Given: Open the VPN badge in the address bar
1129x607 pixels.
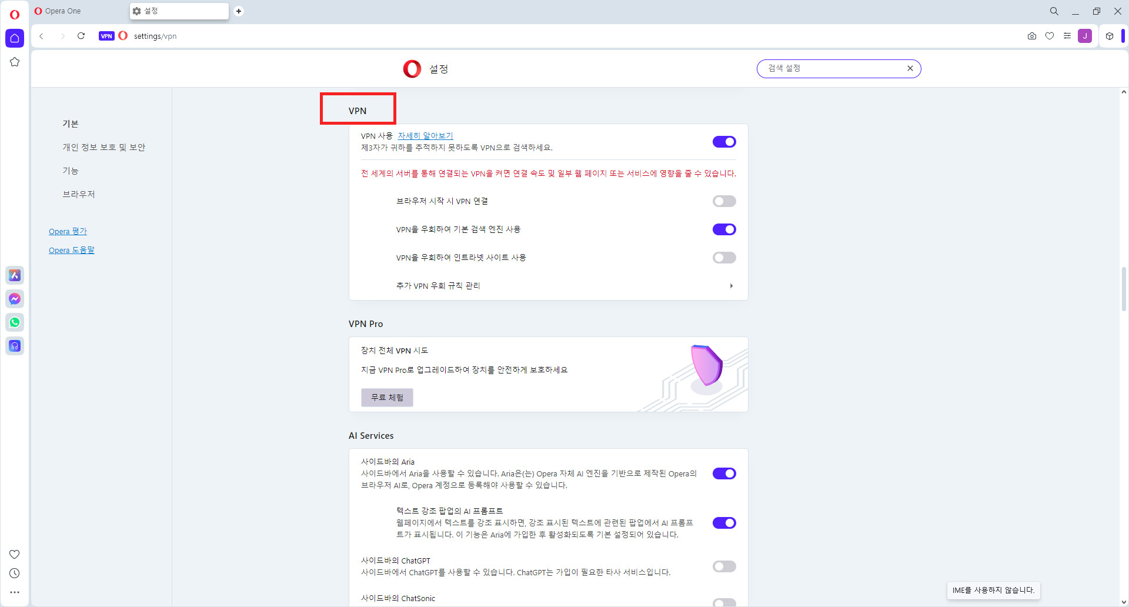Looking at the screenshot, I should [x=106, y=36].
